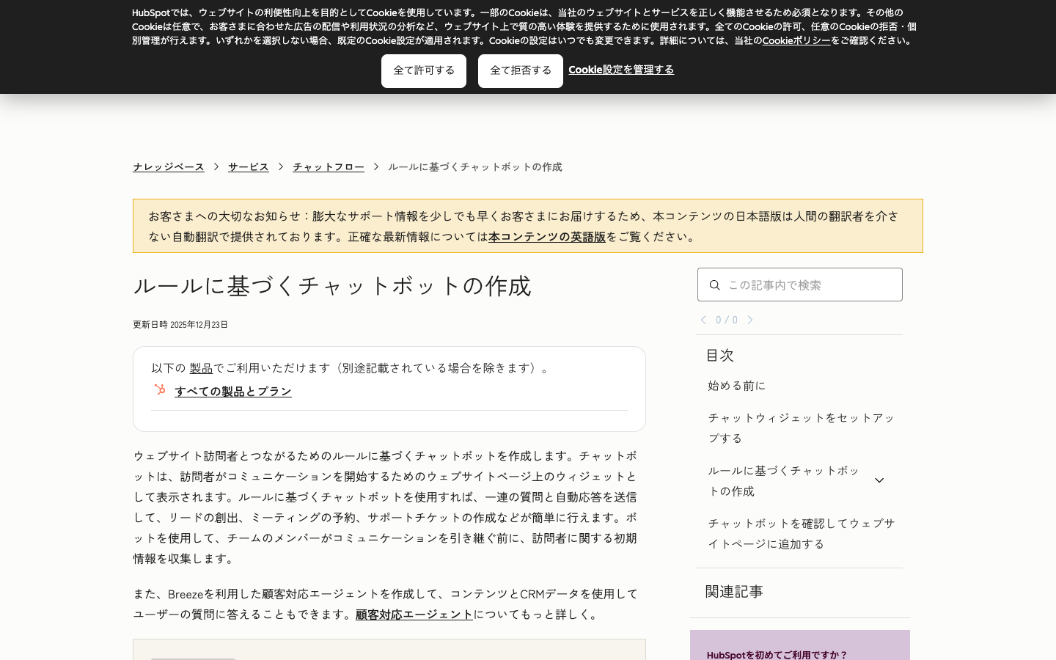Click the previous search result chevron

(x=703, y=320)
